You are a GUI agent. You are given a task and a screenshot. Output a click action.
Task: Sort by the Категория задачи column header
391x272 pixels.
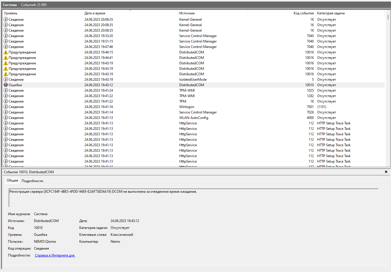click(350, 13)
